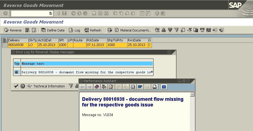Click the ABC Analysis icon

click(x=202, y=30)
